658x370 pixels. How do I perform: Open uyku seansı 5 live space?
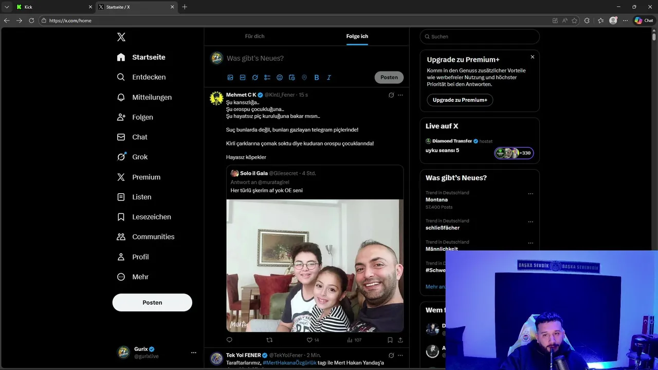(x=442, y=151)
